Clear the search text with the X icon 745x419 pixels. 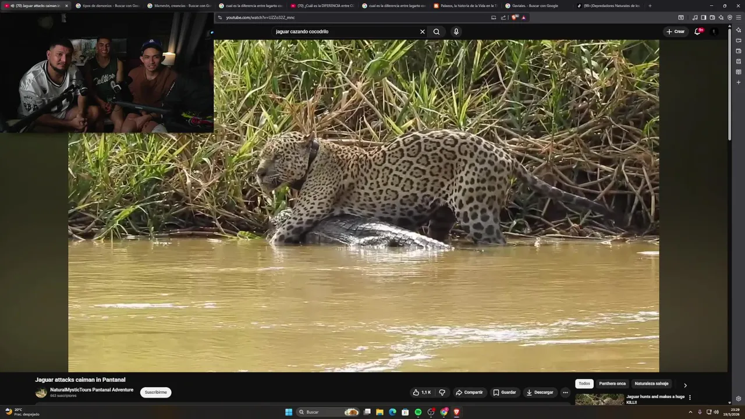coord(423,31)
